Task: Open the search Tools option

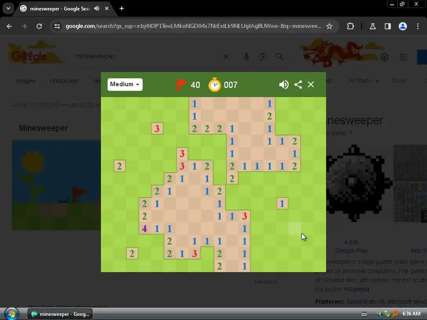Action: pos(399,80)
